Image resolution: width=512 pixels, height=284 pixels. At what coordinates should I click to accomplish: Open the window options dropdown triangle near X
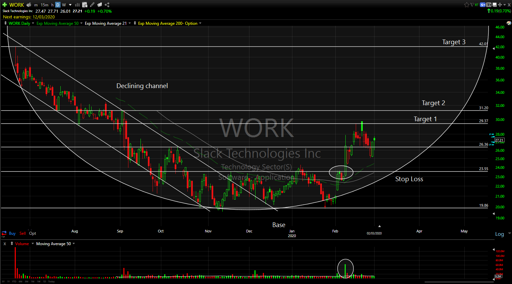point(505,5)
